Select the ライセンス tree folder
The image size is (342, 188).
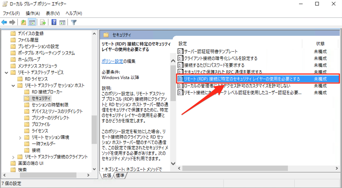[x=40, y=131]
